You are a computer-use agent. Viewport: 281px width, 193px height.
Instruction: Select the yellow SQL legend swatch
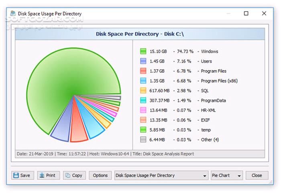pyautogui.click(x=143, y=91)
